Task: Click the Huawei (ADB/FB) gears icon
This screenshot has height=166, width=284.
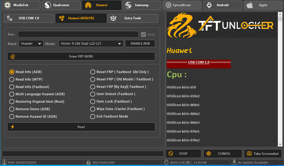Action: [x=61, y=18]
